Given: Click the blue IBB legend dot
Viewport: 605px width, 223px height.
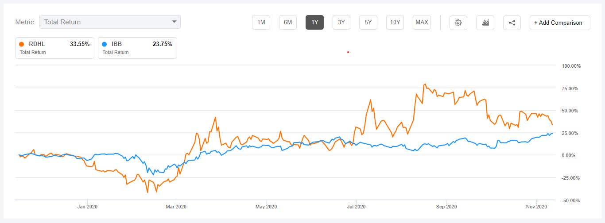Looking at the screenshot, I should (105, 44).
